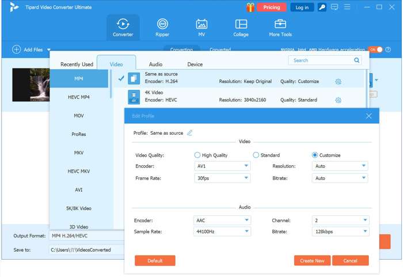This screenshot has width=403, height=277.
Task: Expand the audio Bitrate 128kbps dropdown
Action: point(341,232)
